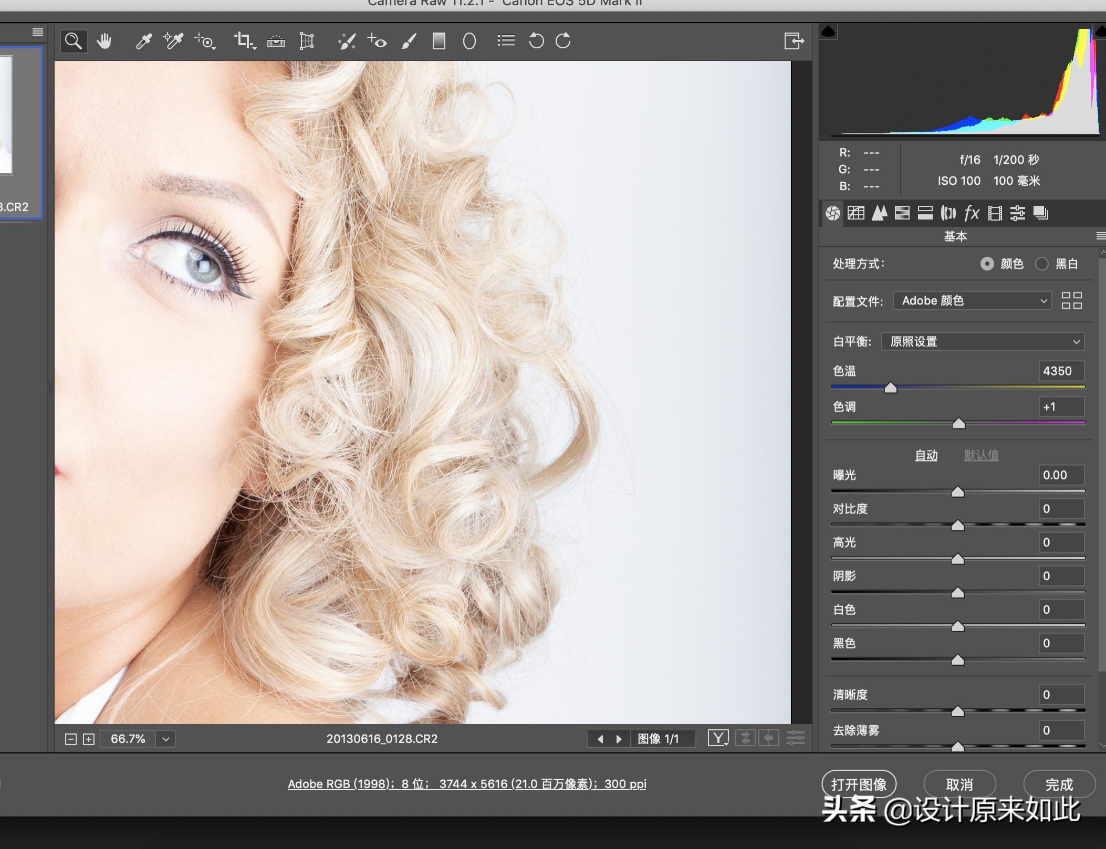
Task: Open the 配置文件 Adobe 颜色 dropdown
Action: pos(972,301)
